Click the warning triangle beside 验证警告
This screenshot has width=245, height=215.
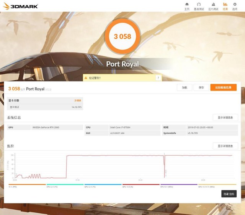point(86,78)
